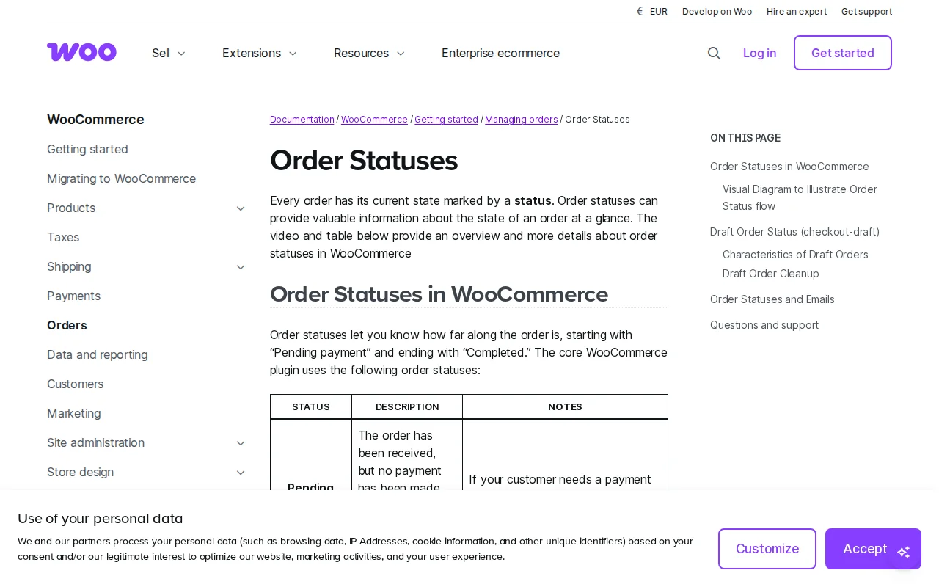
Task: Jump to Order Statuses and Emails section
Action: point(772,299)
